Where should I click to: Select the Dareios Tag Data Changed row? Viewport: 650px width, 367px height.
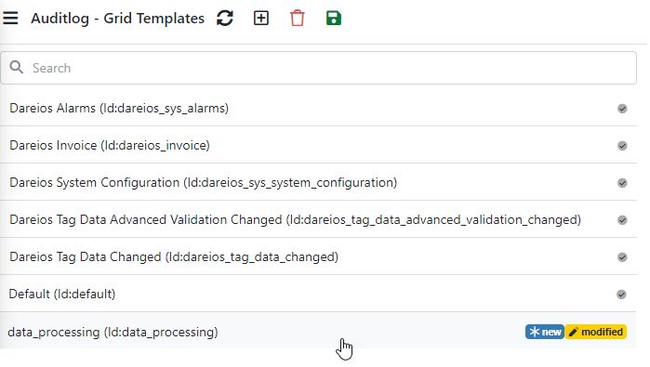(x=318, y=257)
